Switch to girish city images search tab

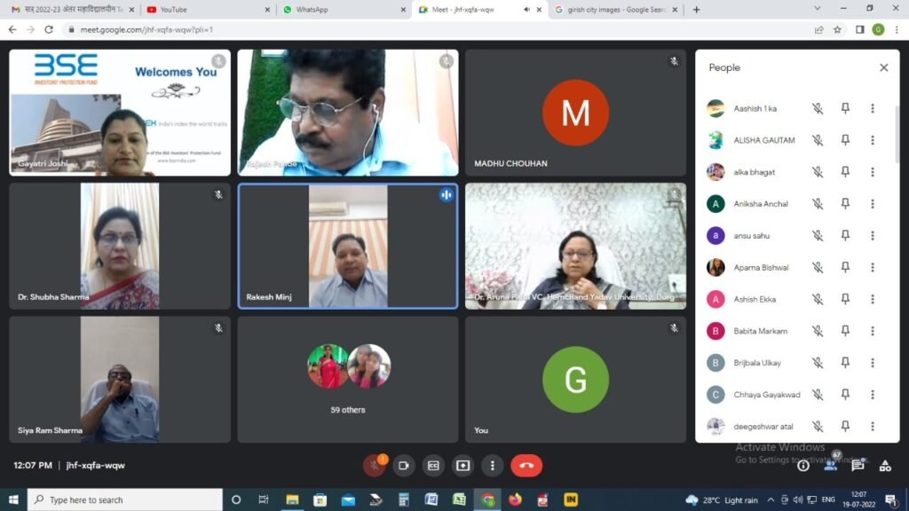point(614,10)
